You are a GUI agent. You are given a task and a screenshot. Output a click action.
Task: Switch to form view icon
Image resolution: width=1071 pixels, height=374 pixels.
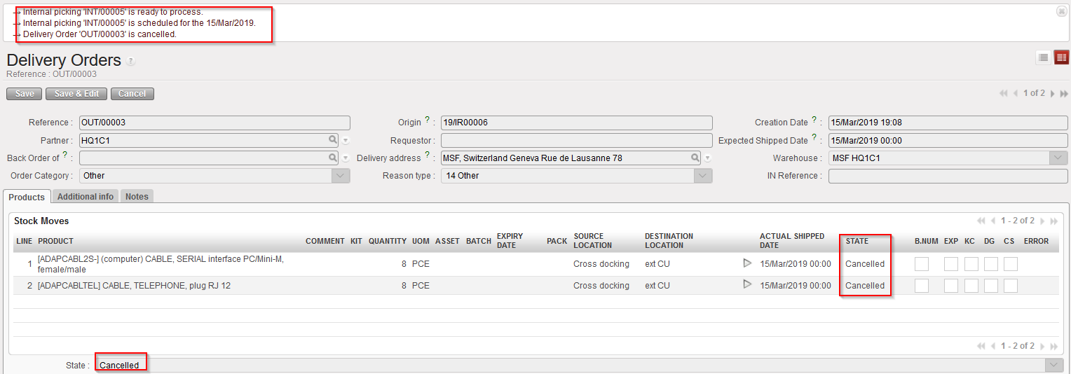[x=1061, y=57]
